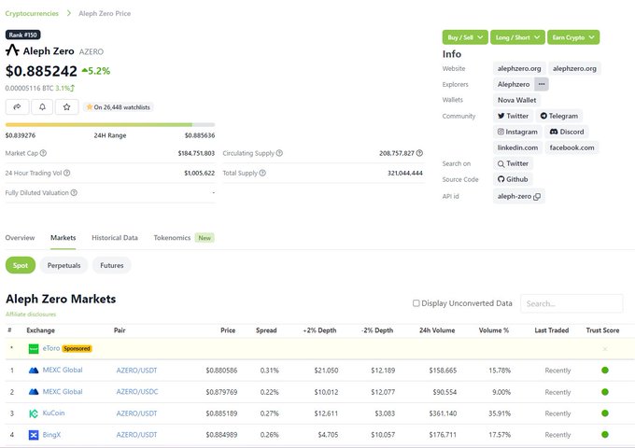The width and height of the screenshot is (635, 448).
Task: Open the Twitter community link
Action: click(513, 116)
